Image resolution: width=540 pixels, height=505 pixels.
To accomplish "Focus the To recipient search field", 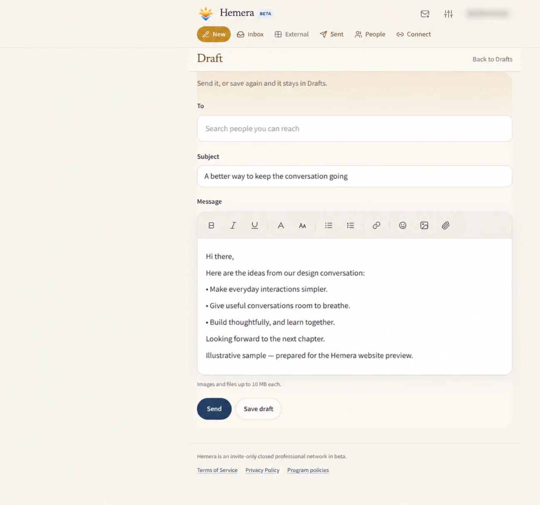I will [355, 129].
